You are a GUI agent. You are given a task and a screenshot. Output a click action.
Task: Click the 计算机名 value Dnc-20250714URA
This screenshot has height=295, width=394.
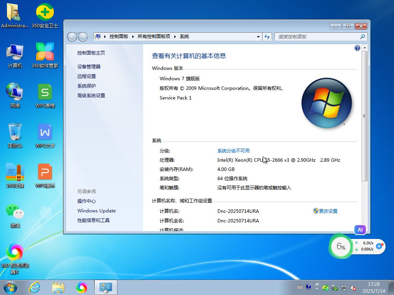[x=238, y=211]
